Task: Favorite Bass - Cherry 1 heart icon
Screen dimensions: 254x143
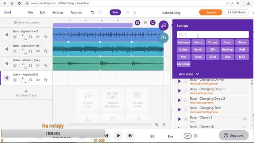Action: coord(245,119)
